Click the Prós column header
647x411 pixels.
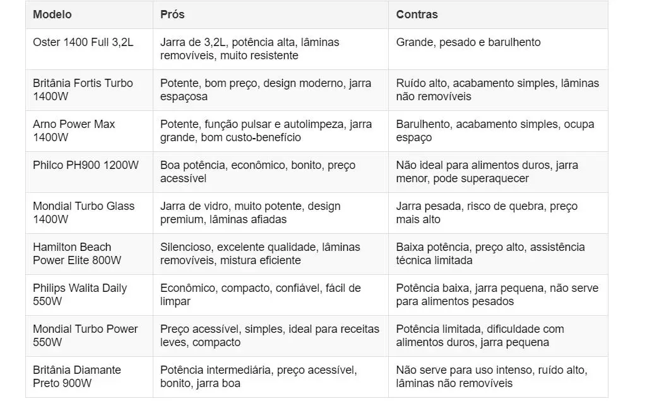click(172, 14)
